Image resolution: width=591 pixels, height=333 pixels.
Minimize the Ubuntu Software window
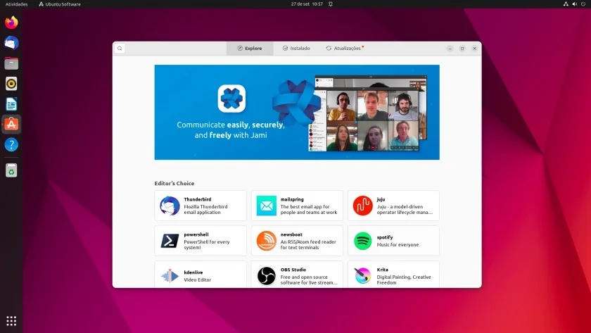point(450,49)
